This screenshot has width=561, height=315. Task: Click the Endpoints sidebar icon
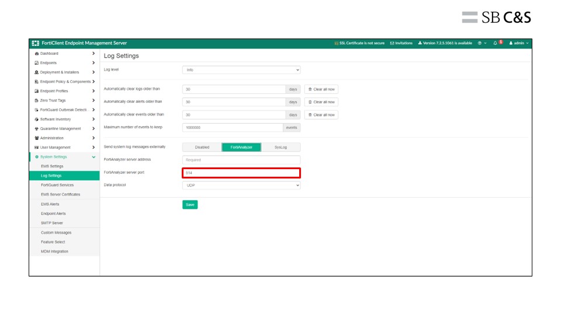pyautogui.click(x=36, y=63)
